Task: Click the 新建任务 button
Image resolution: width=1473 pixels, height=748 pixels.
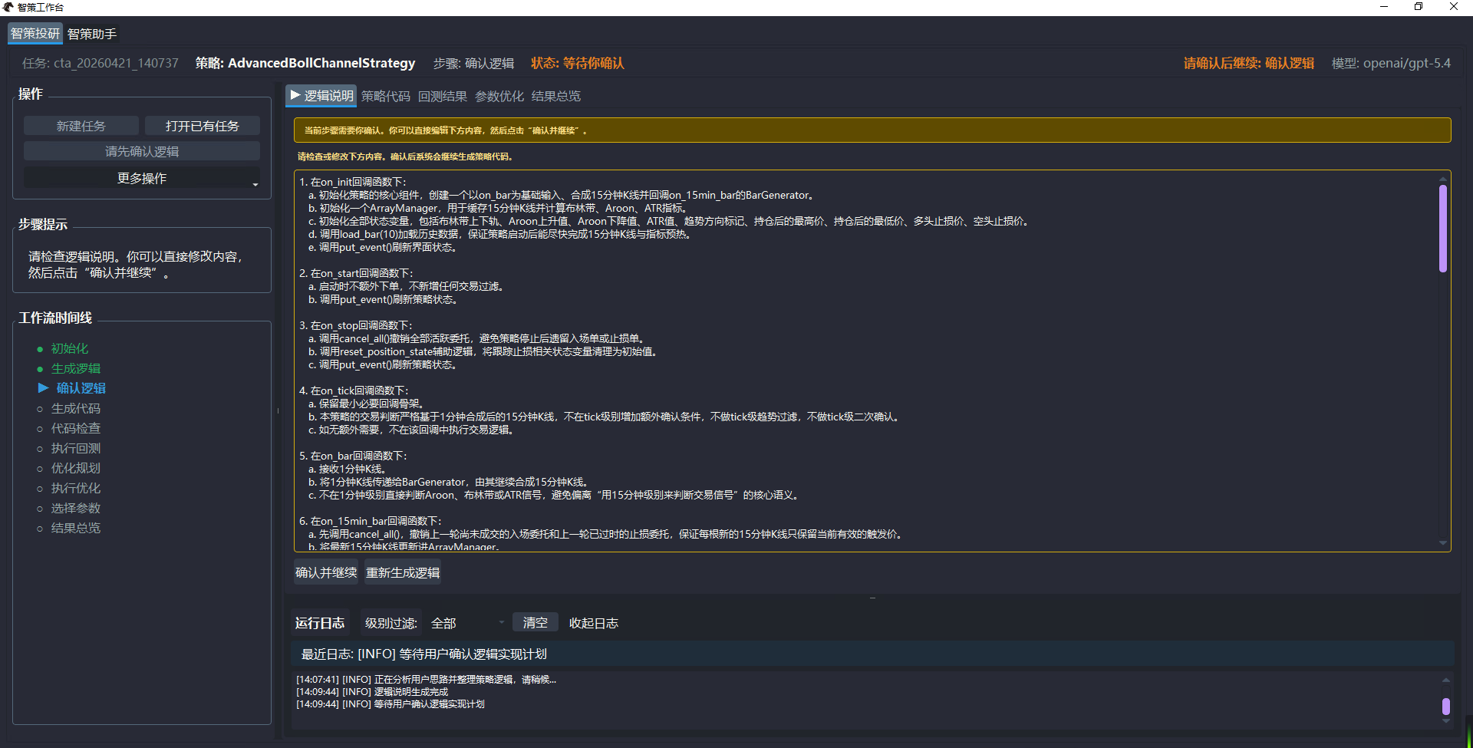Action: (81, 126)
